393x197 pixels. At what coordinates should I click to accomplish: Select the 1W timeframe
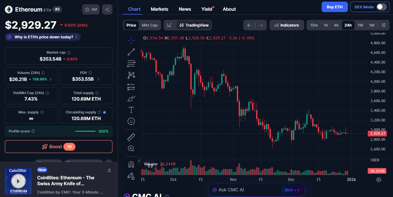click(360, 25)
